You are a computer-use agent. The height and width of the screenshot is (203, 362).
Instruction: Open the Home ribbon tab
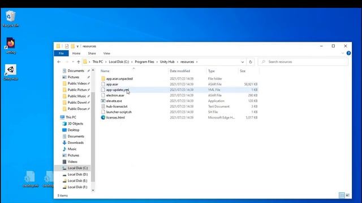[x=76, y=53]
